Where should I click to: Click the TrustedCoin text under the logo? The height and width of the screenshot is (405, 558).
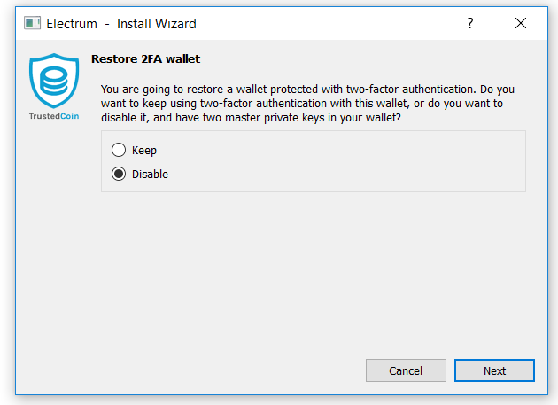coord(54,116)
